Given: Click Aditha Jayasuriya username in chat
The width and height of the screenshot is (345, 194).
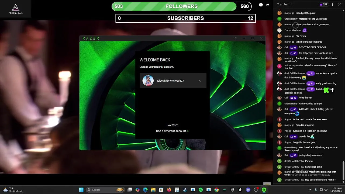Looking at the screenshot, I should tap(294, 65).
